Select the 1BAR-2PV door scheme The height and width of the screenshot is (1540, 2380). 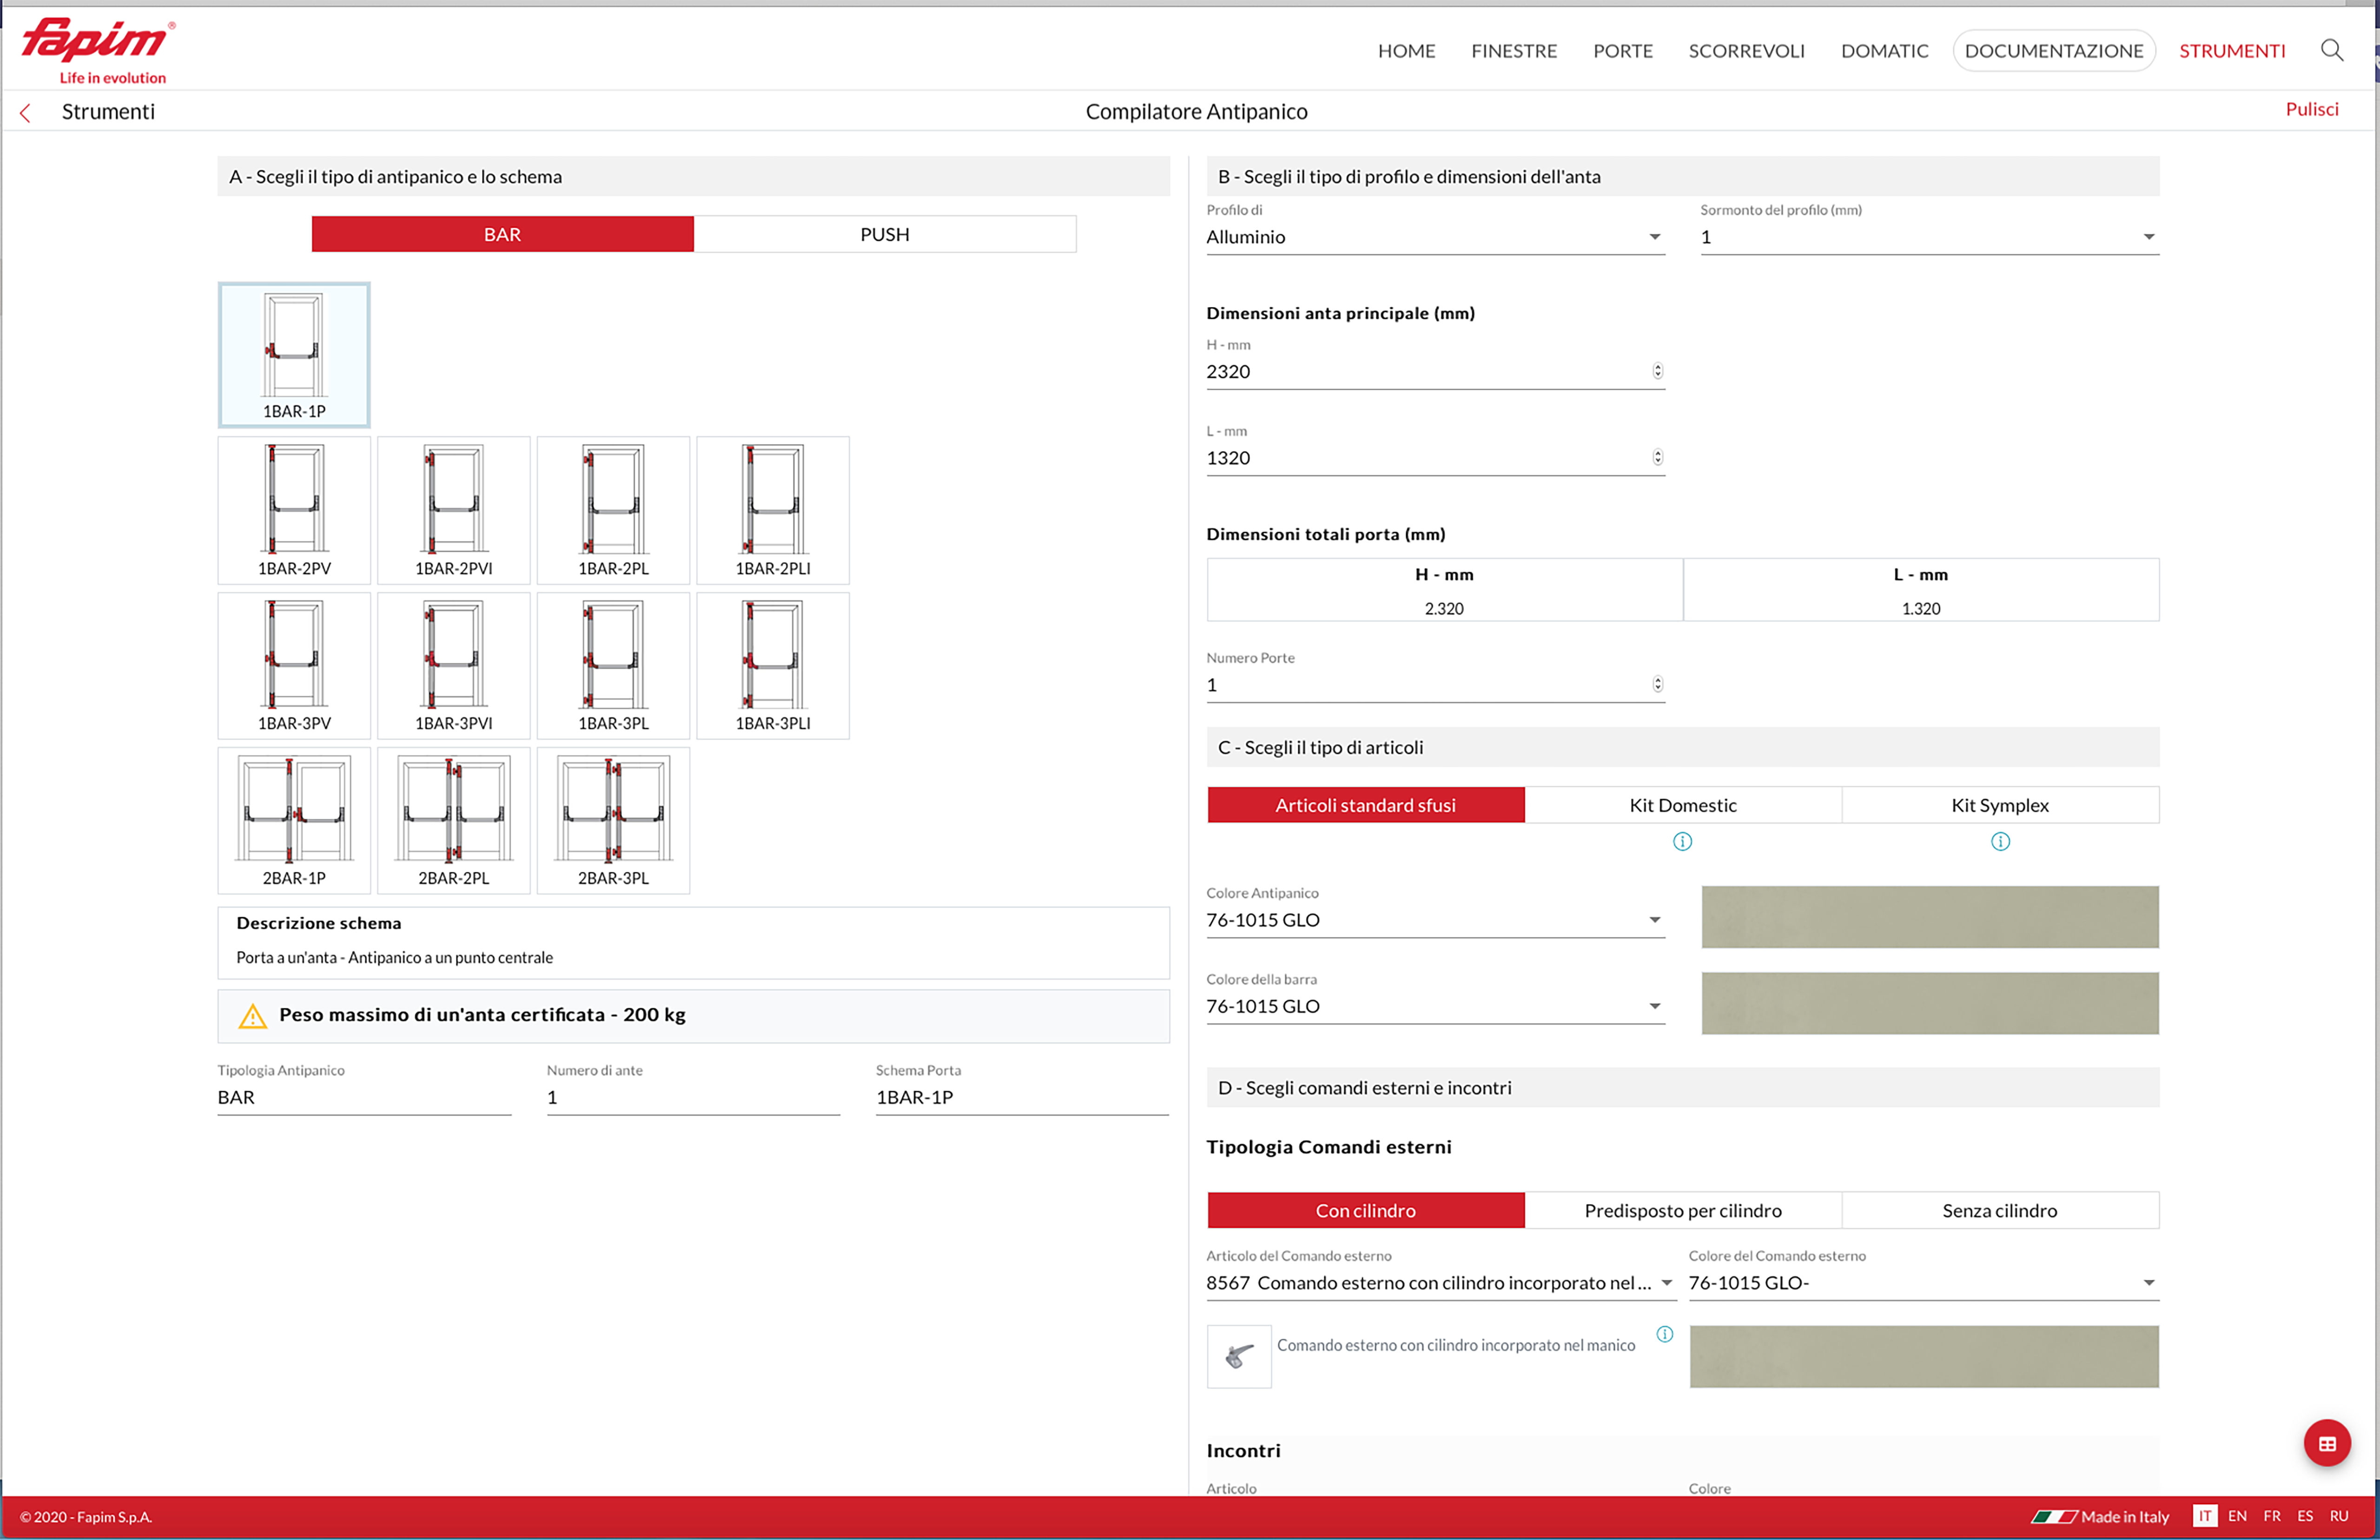click(x=294, y=510)
